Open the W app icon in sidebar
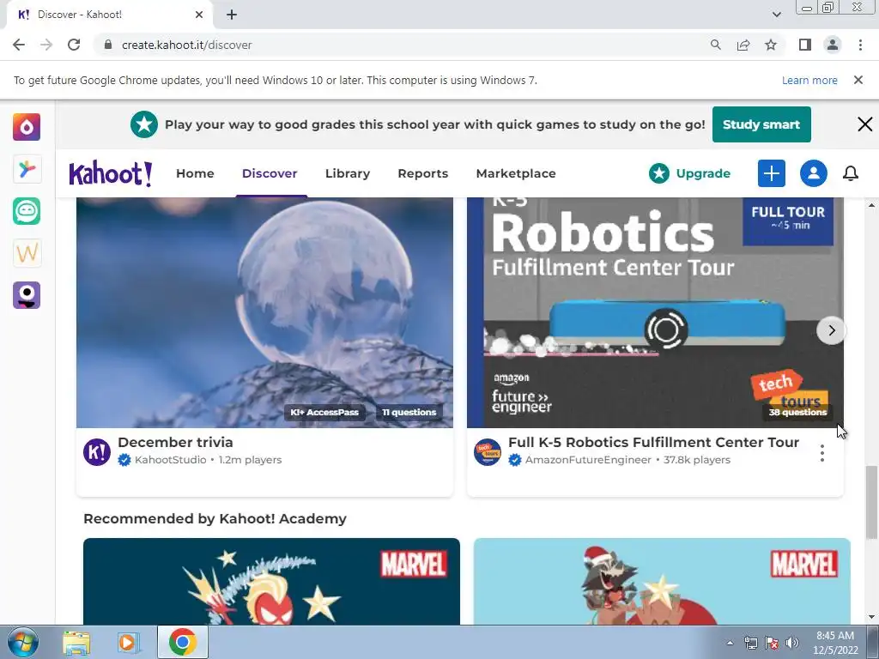Screen dimensions: 879x659 click(x=27, y=253)
